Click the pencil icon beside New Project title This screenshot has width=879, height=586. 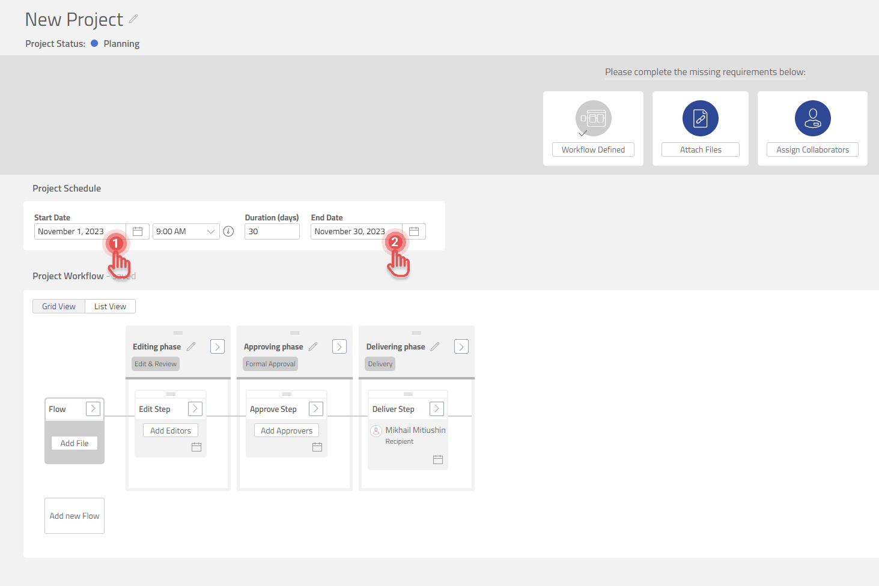133,19
